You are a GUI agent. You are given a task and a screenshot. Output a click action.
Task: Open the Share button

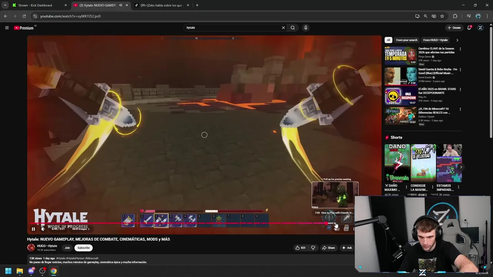[x=329, y=248]
